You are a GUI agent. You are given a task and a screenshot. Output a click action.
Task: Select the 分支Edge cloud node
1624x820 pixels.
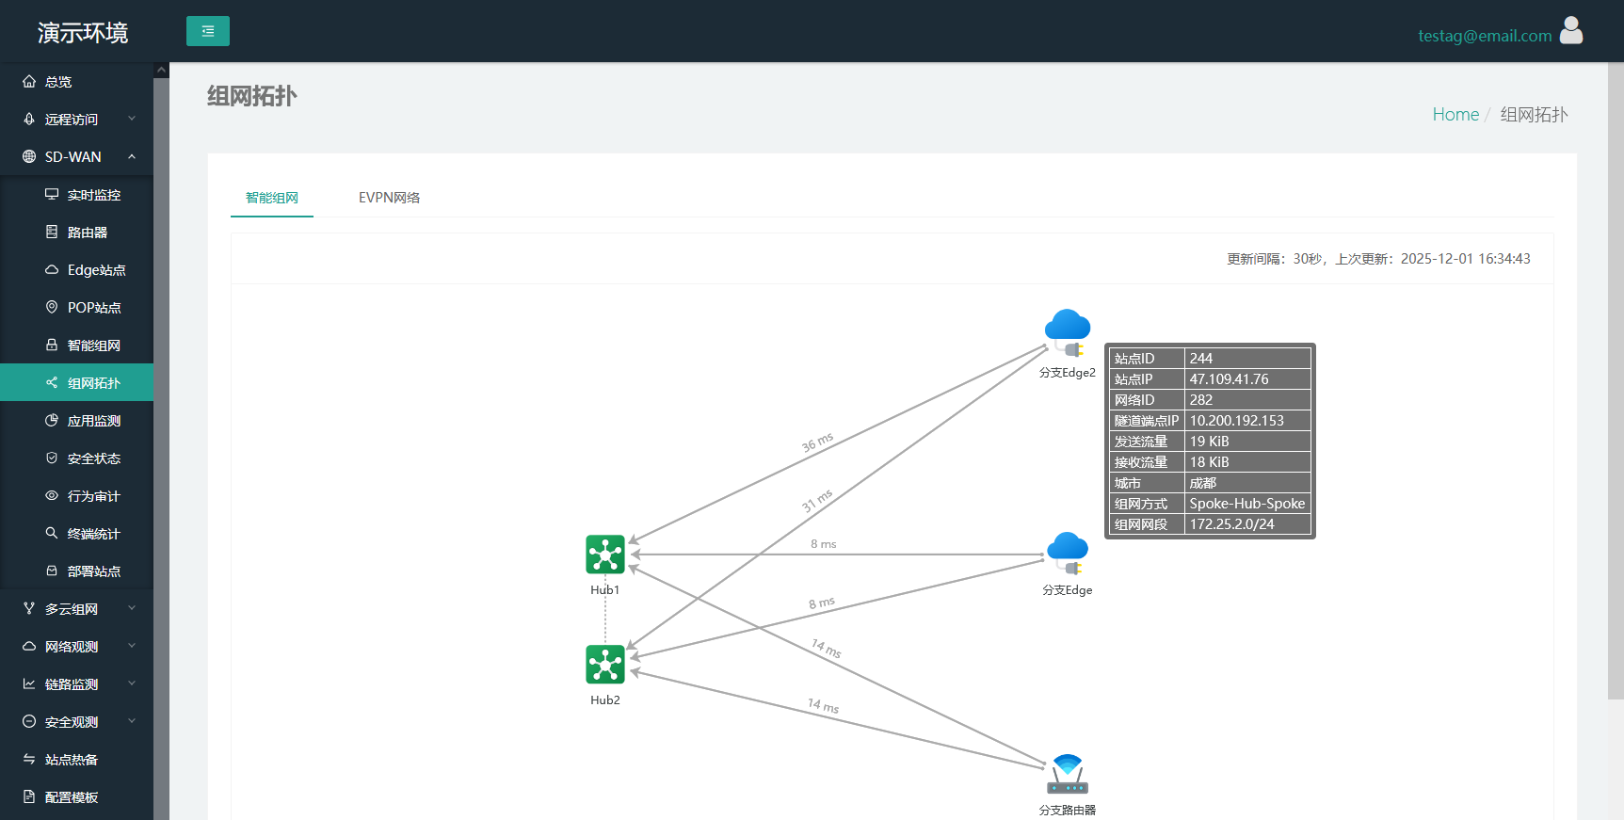(1068, 554)
